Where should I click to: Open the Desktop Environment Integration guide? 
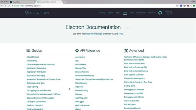[40, 98]
